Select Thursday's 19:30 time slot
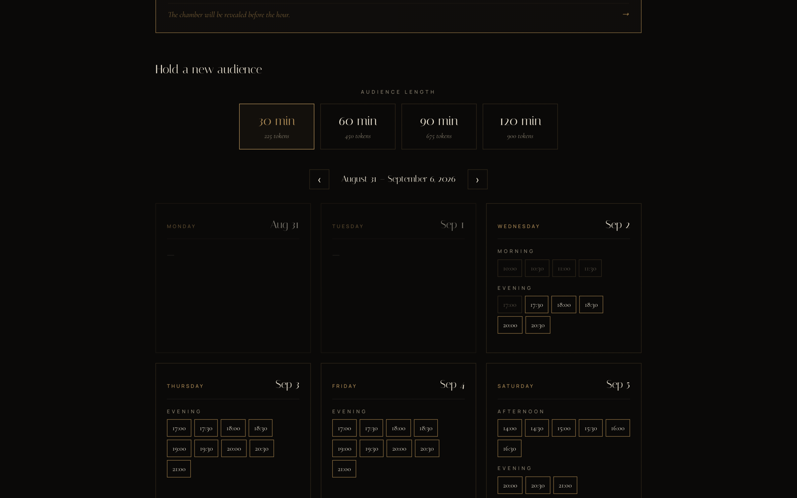Image resolution: width=797 pixels, height=498 pixels. (206, 449)
